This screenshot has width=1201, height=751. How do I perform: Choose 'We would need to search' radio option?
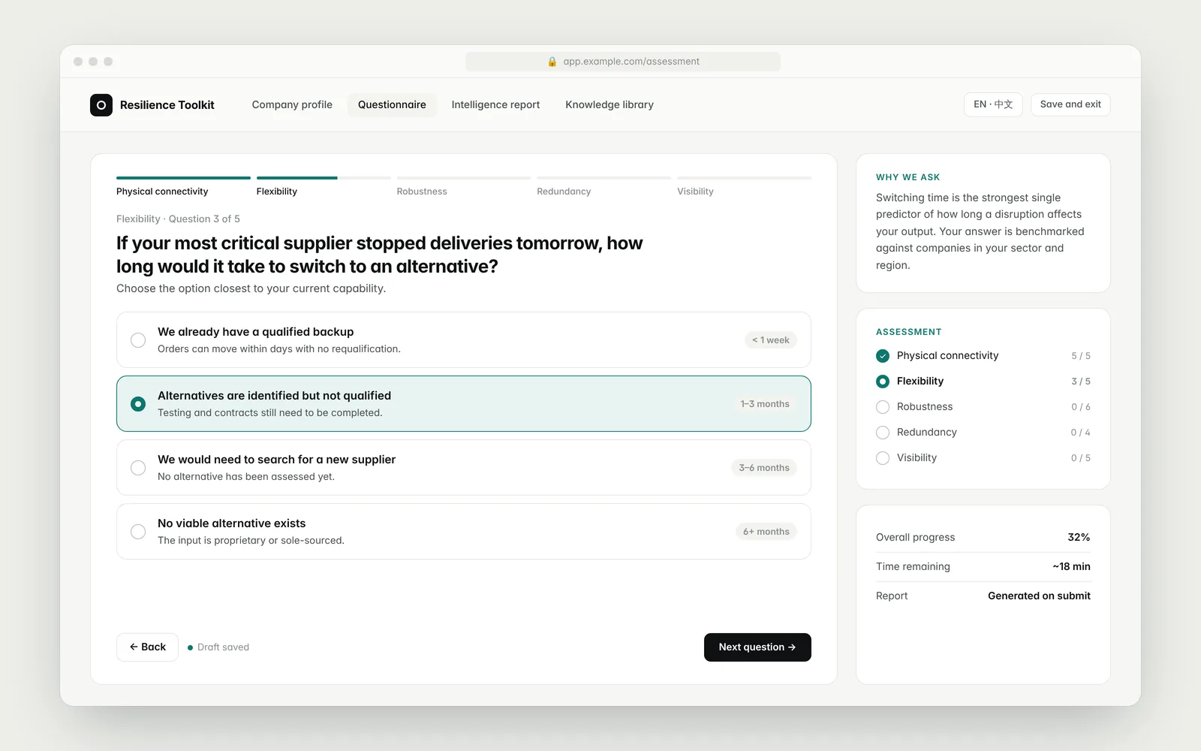coord(138,468)
